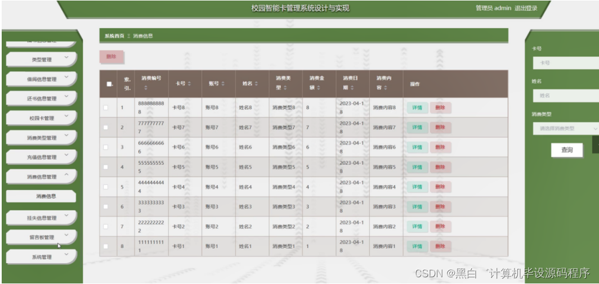
Task: Expand the 系统管理 sidebar menu
Action: coord(41,257)
